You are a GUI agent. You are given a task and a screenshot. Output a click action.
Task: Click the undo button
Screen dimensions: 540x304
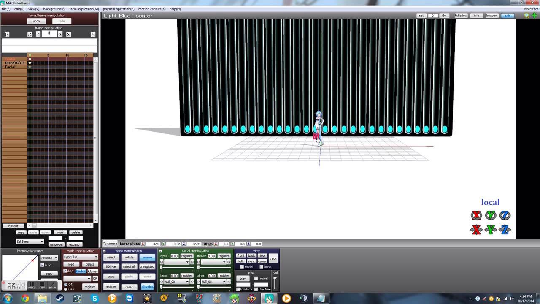point(36,21)
